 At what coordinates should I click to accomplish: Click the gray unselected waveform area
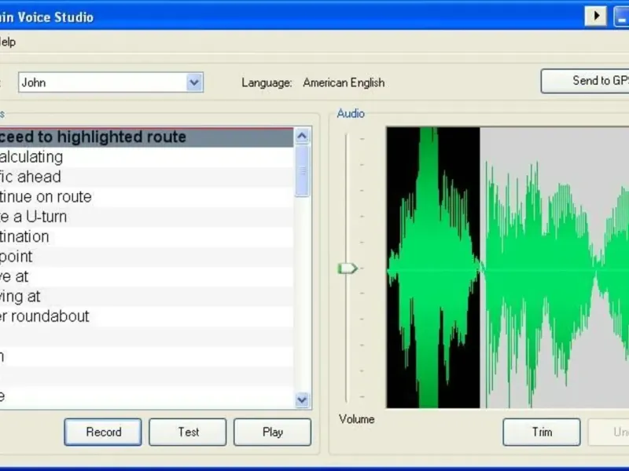(554, 268)
